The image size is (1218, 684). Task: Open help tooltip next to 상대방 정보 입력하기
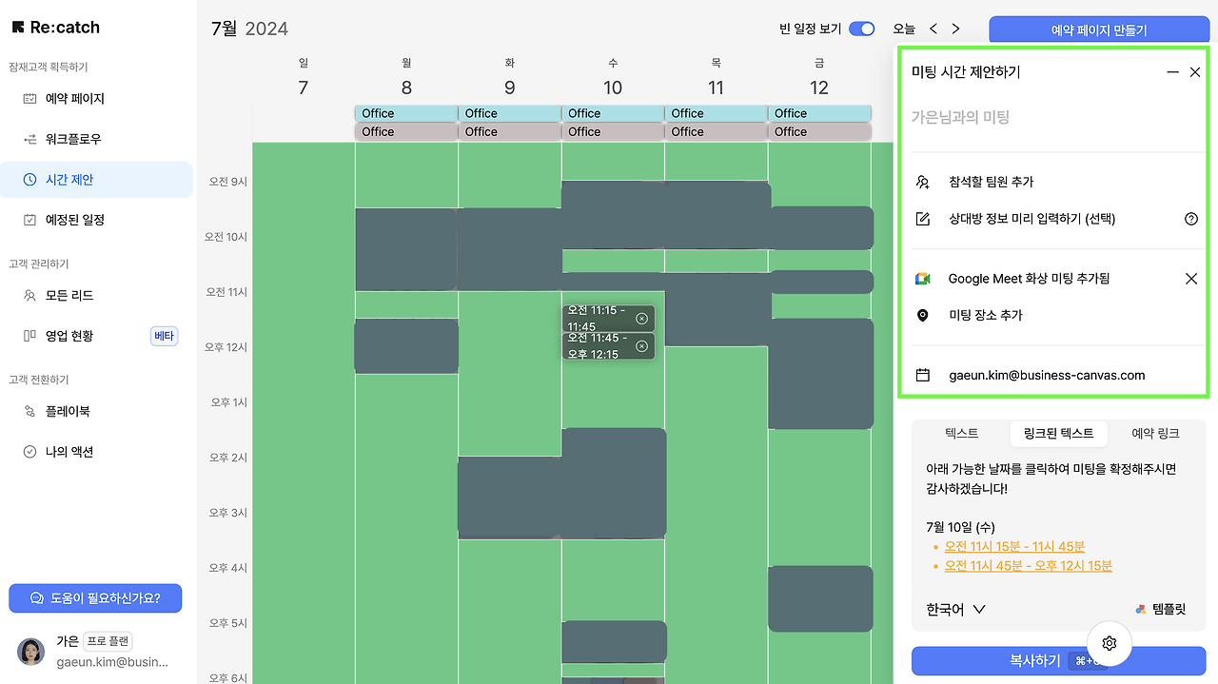pyautogui.click(x=1190, y=218)
